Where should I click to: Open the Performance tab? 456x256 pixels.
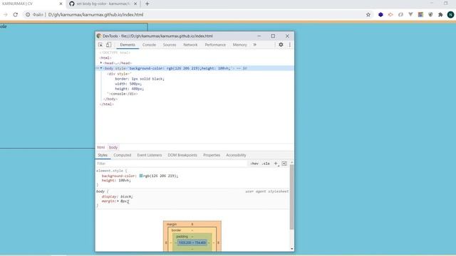(215, 45)
